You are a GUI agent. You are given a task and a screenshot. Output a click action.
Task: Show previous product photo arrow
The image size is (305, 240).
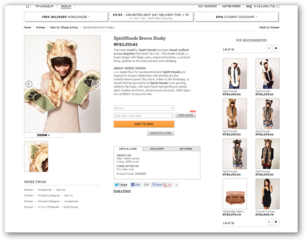29,84
